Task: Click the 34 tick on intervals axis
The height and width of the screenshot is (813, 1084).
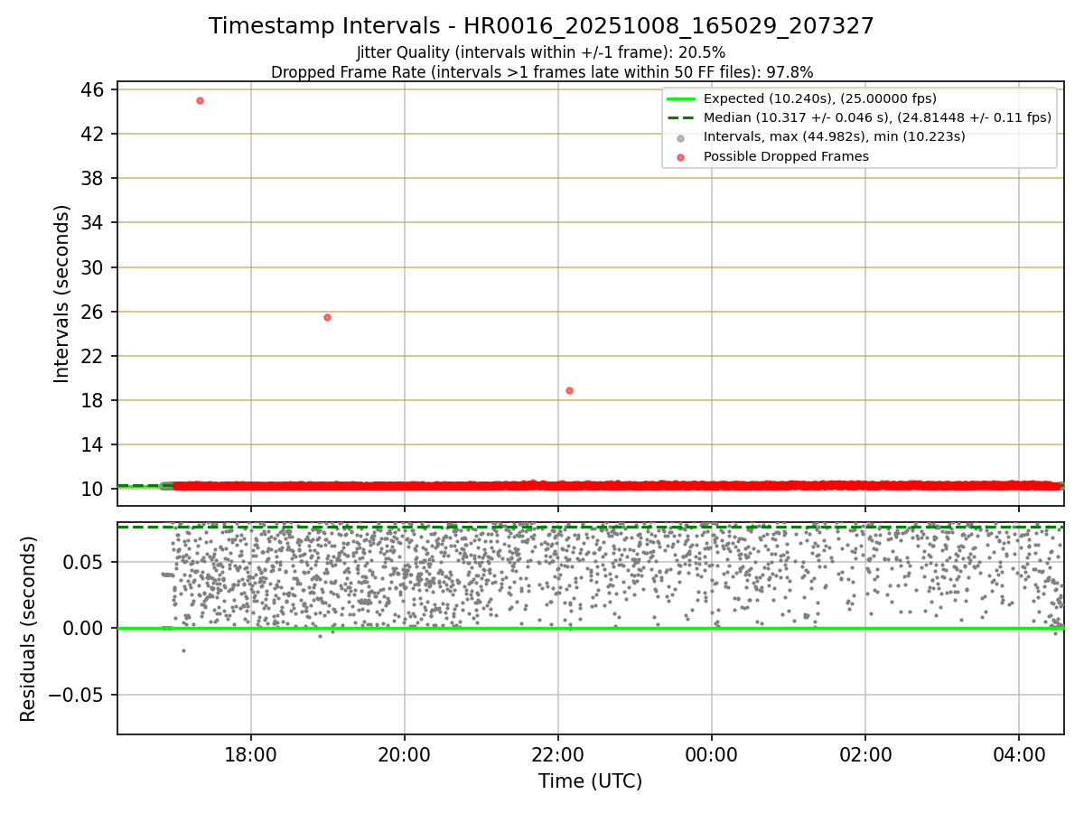Action: (x=94, y=222)
